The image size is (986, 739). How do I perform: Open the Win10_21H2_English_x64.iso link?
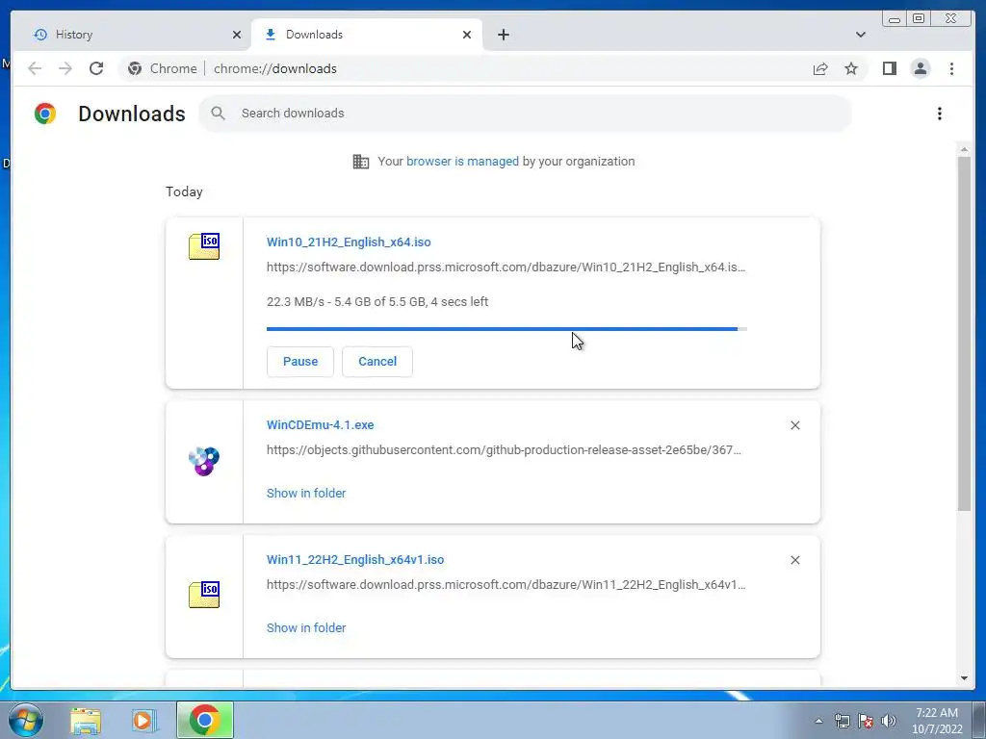point(349,242)
